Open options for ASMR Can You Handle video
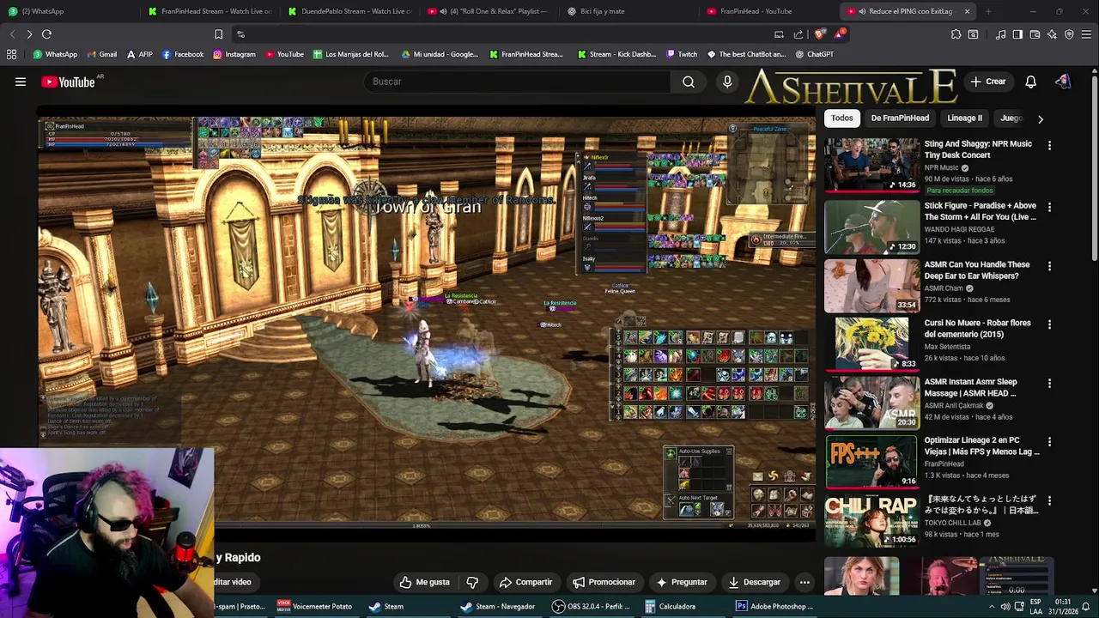Viewport: 1099px width, 618px height. 1049,266
